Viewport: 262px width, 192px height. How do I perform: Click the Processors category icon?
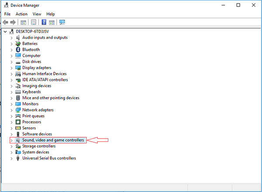click(x=18, y=122)
